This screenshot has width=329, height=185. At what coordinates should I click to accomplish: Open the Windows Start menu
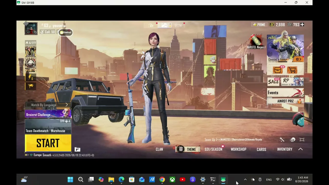point(70,180)
